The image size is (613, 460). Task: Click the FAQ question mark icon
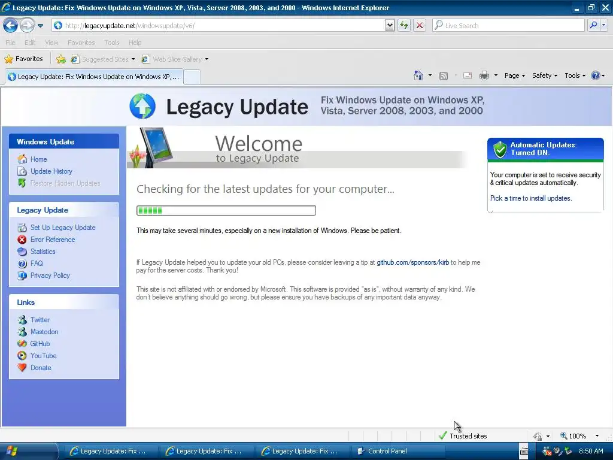click(x=22, y=264)
